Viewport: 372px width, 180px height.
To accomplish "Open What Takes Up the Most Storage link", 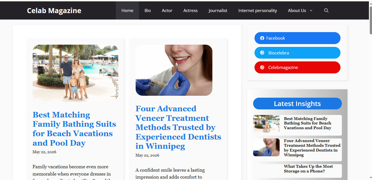I will pyautogui.click(x=308, y=169).
